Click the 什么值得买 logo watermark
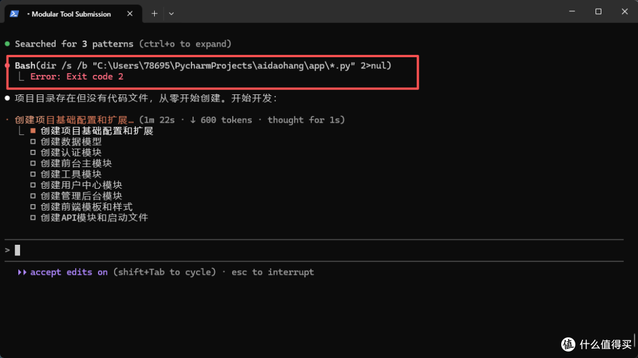 569,344
